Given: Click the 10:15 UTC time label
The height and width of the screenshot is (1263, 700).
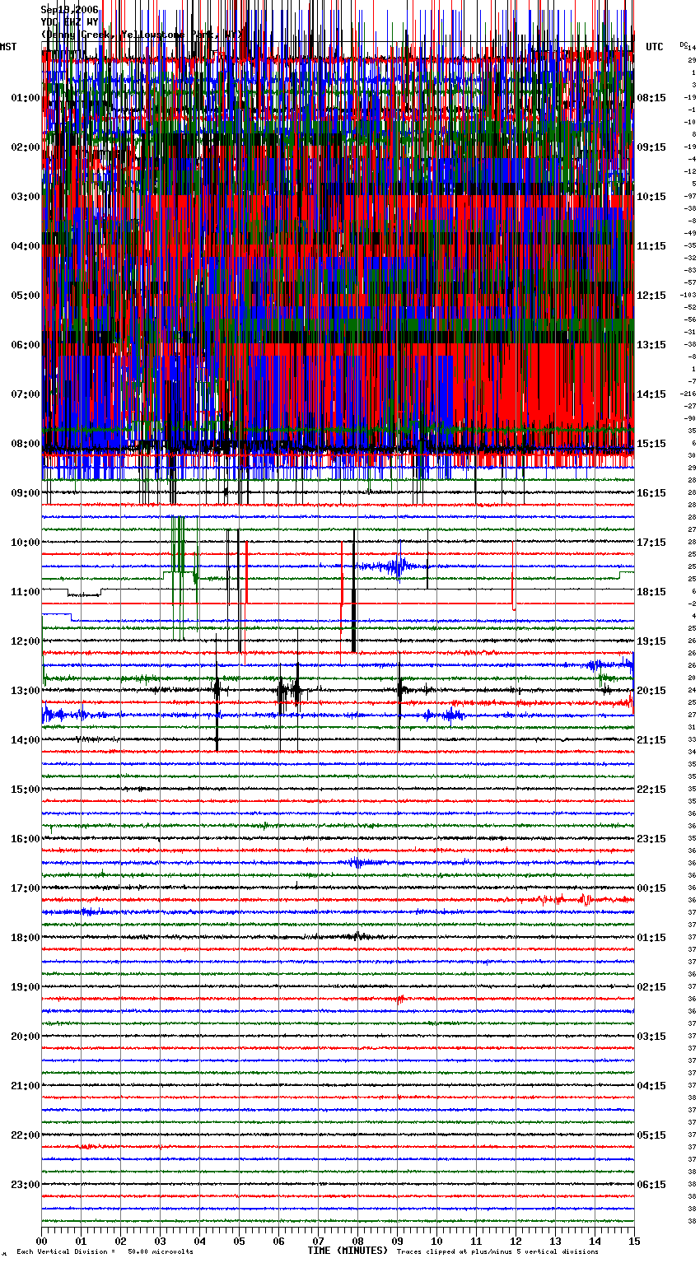Looking at the screenshot, I should (x=651, y=197).
